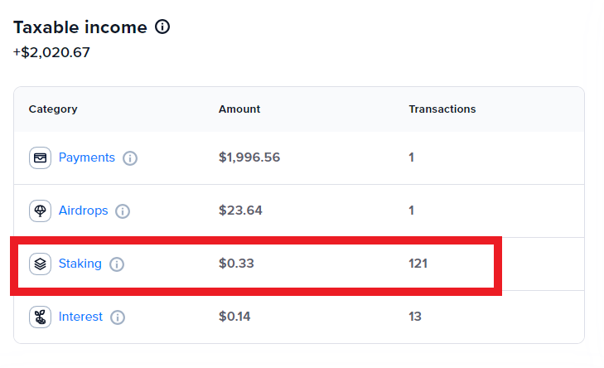
Task: Click the Interest plant icon
Action: tap(40, 317)
